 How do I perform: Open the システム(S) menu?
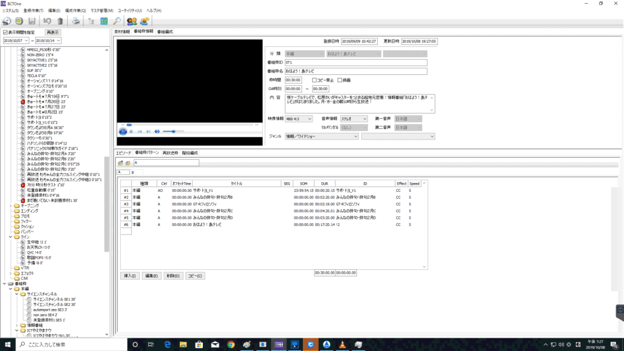(10, 11)
